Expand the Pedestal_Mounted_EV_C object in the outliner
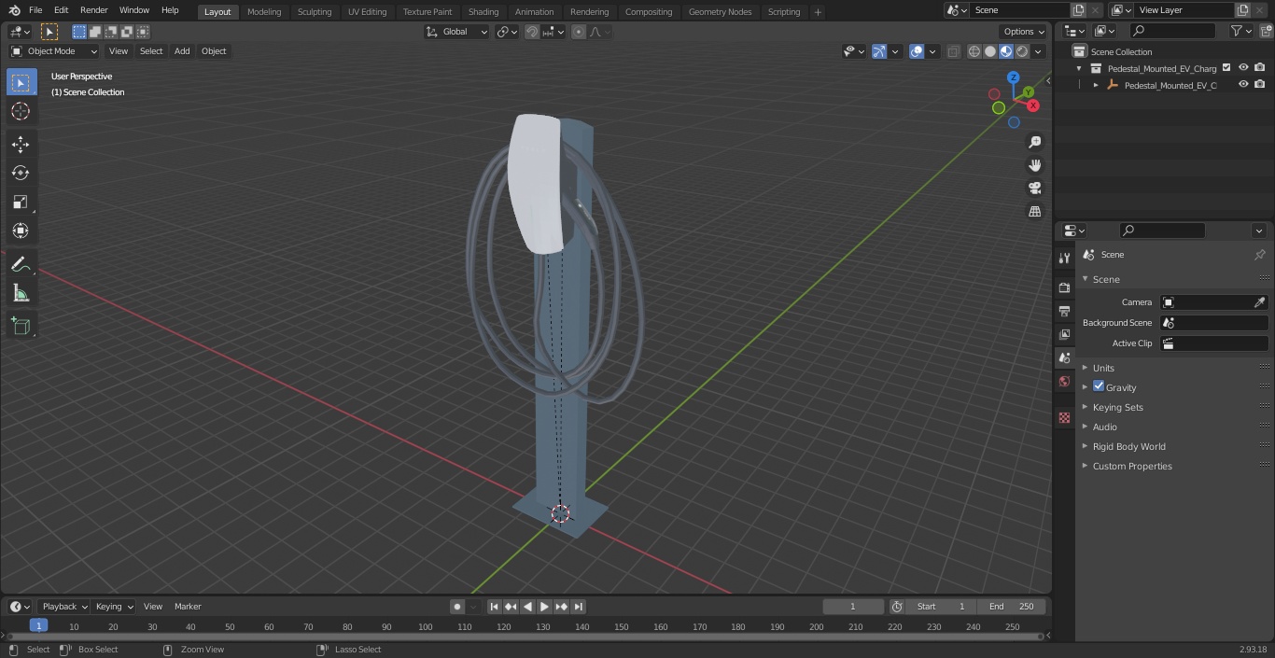The image size is (1275, 658). coord(1096,85)
